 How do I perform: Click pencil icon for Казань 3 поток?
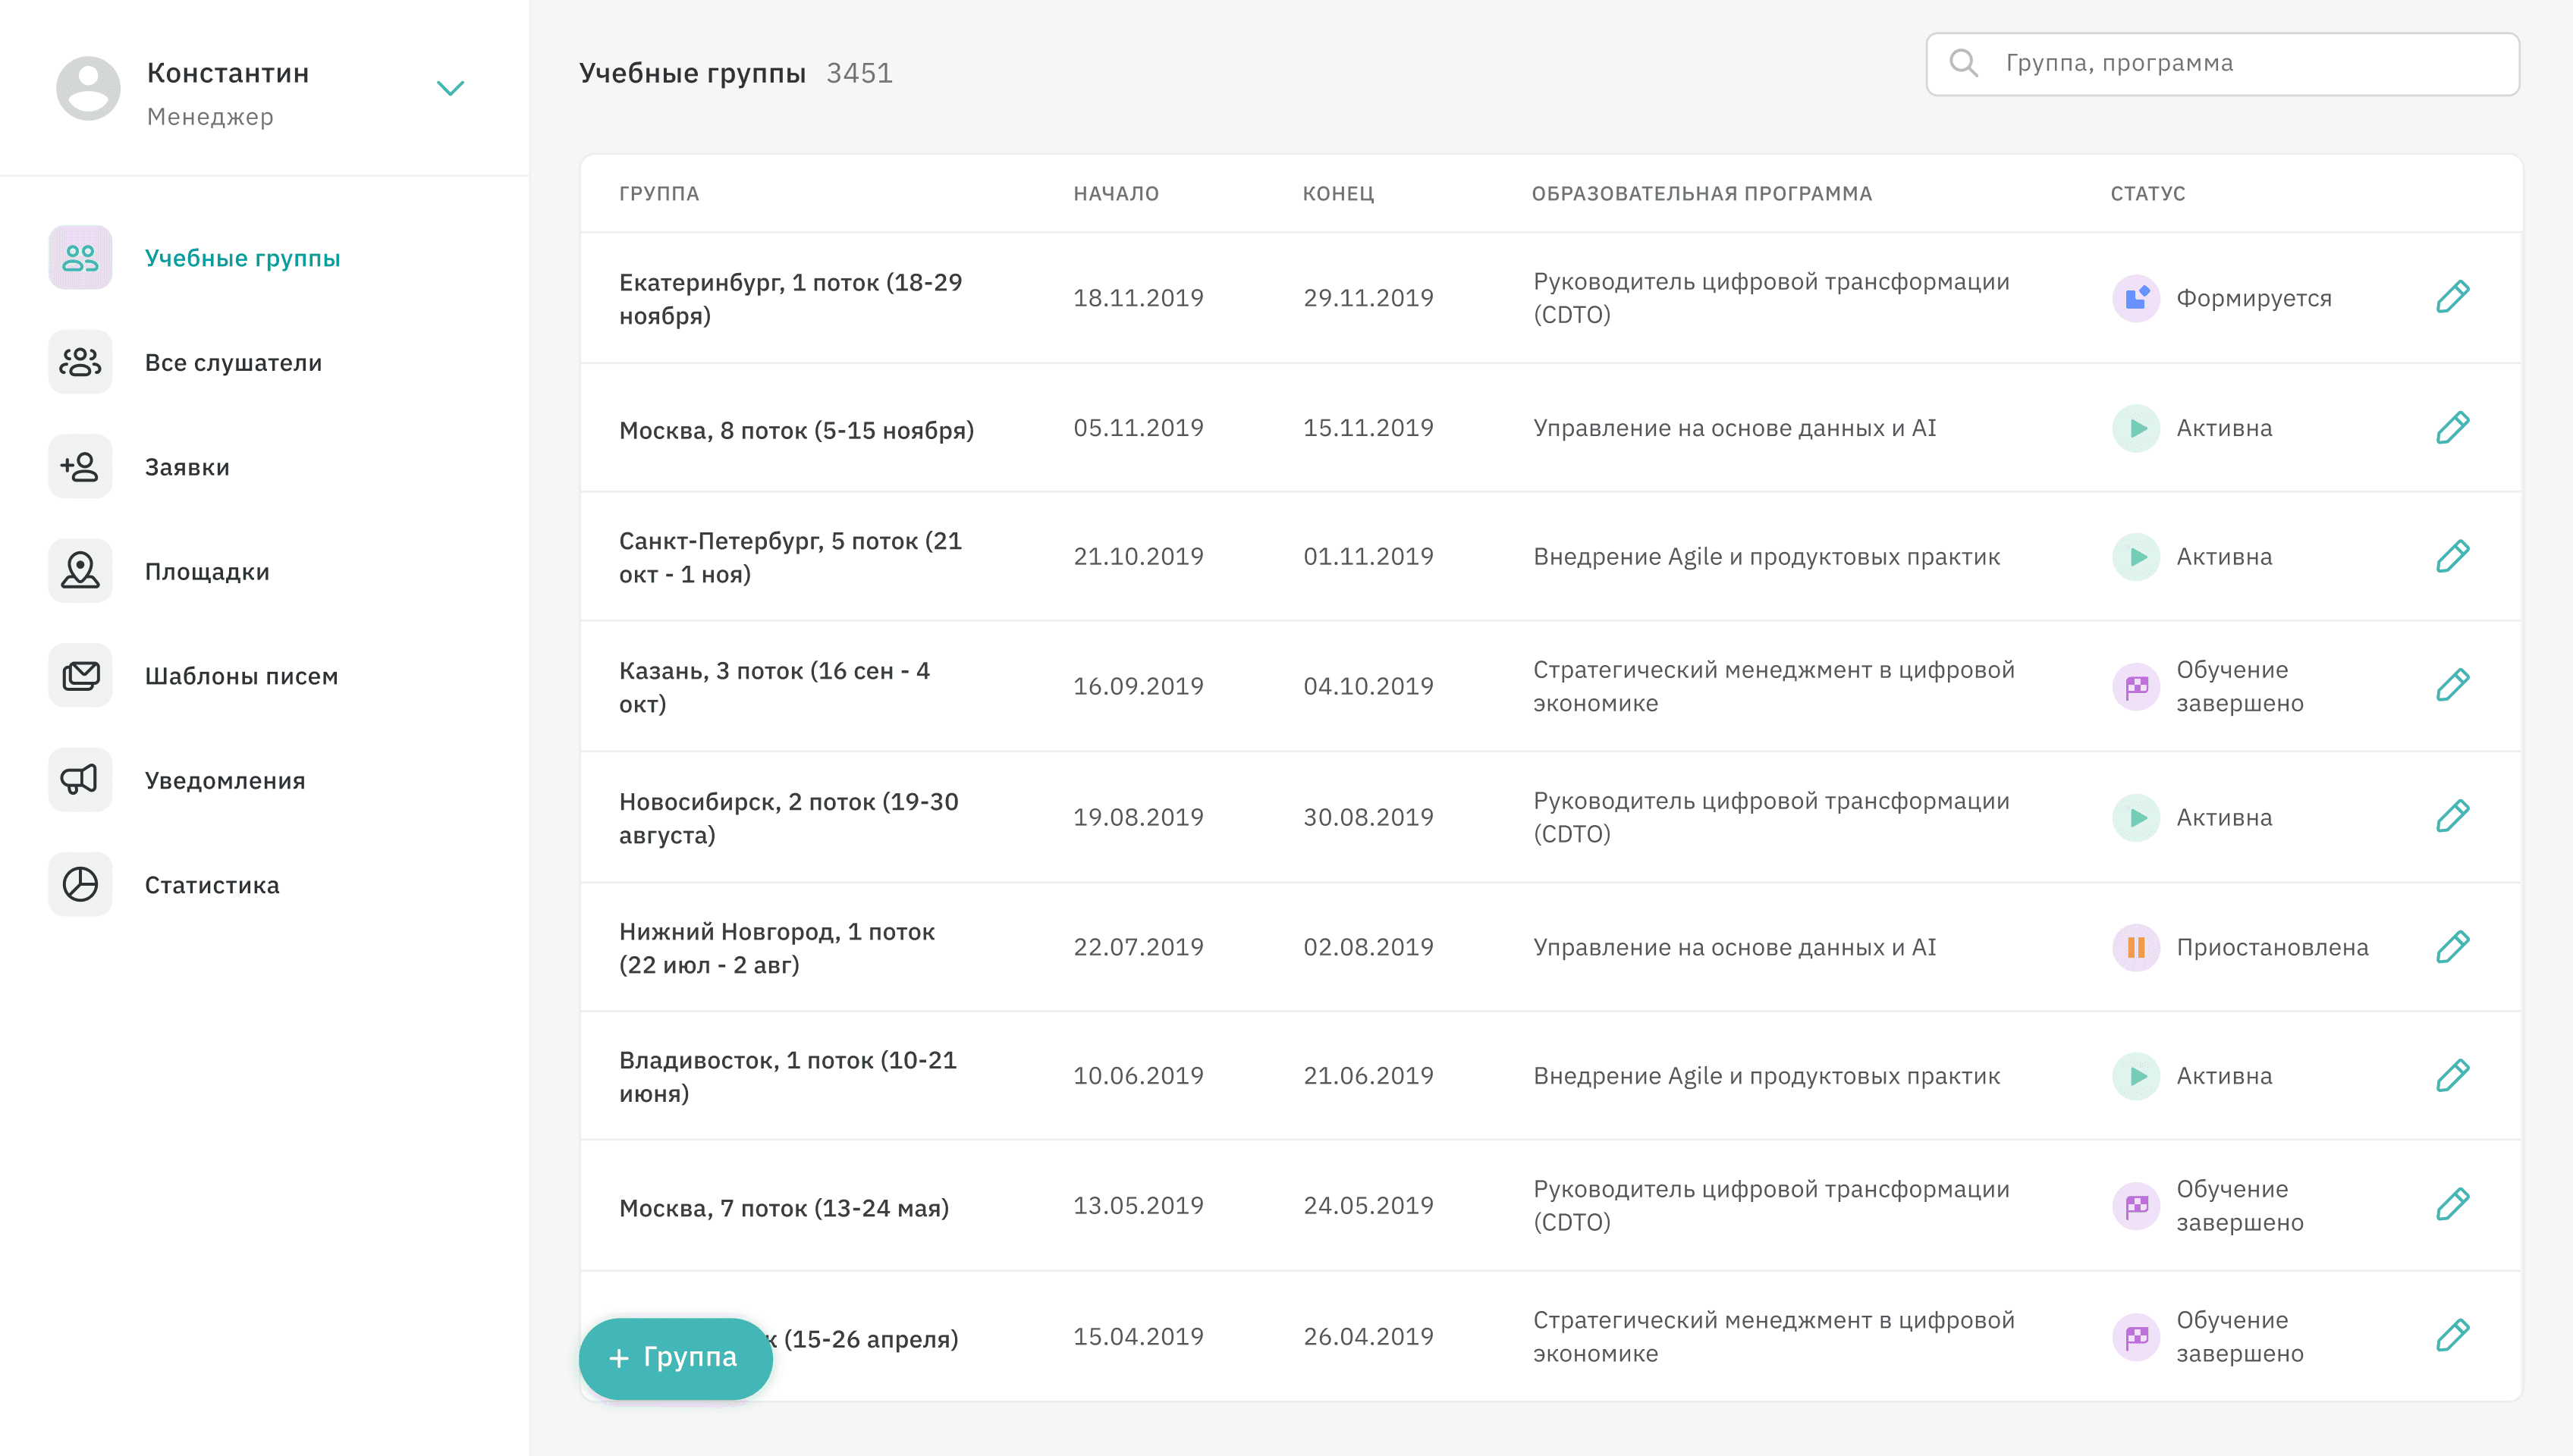(2452, 686)
